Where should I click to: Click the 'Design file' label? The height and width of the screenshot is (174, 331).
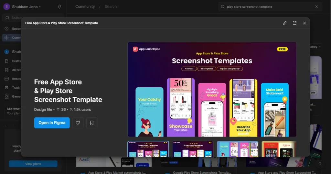43,110
